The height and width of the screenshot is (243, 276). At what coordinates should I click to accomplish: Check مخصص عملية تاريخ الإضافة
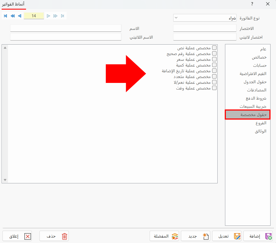[x=214, y=71]
